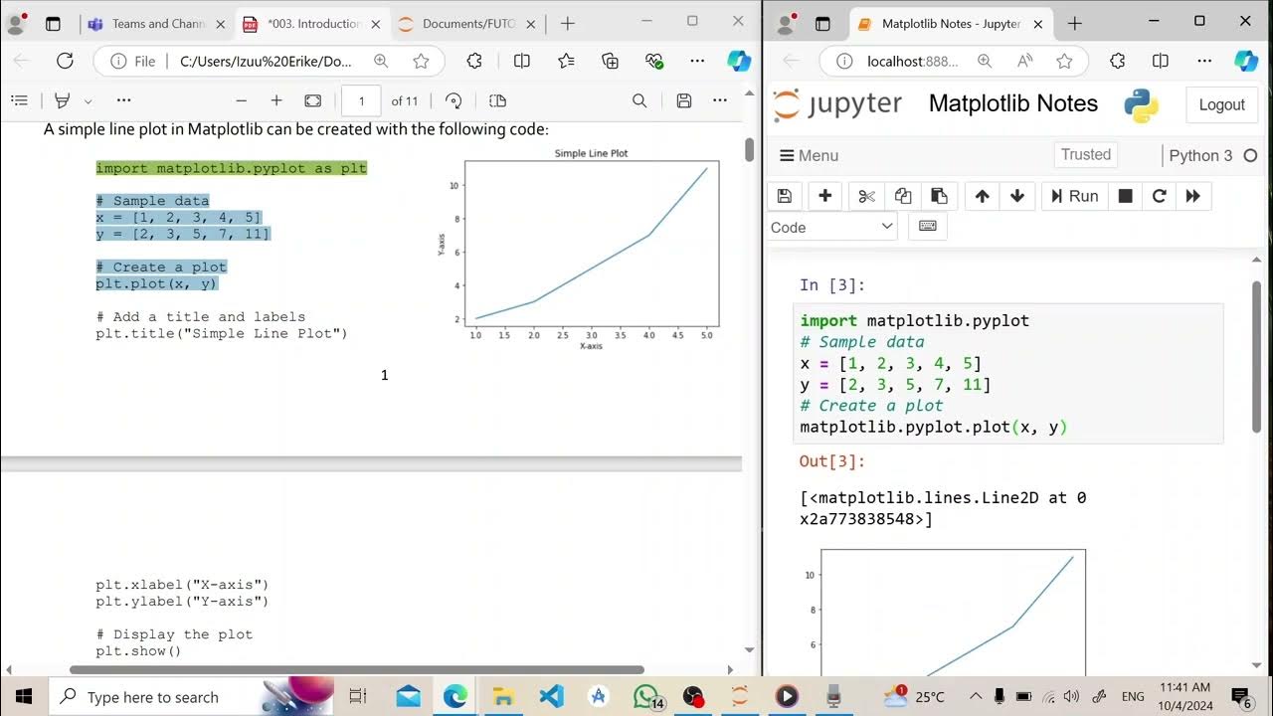Add PDF page to favorites star
Image resolution: width=1273 pixels, height=716 pixels.
(421, 61)
